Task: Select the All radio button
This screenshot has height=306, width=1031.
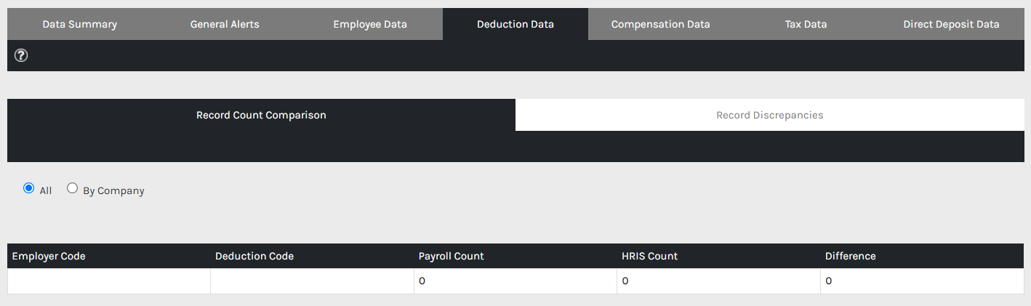Action: pyautogui.click(x=29, y=188)
